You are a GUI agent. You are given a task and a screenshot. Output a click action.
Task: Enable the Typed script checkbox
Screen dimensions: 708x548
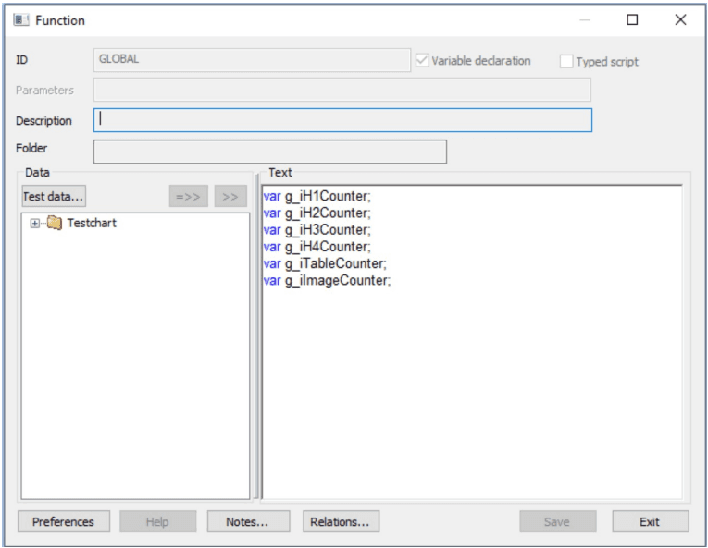[x=566, y=62]
